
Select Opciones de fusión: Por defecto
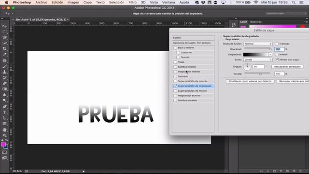[193, 43]
